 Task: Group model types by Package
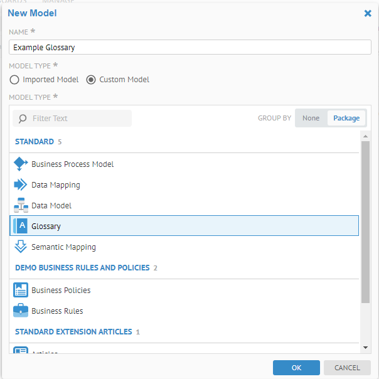tap(346, 118)
